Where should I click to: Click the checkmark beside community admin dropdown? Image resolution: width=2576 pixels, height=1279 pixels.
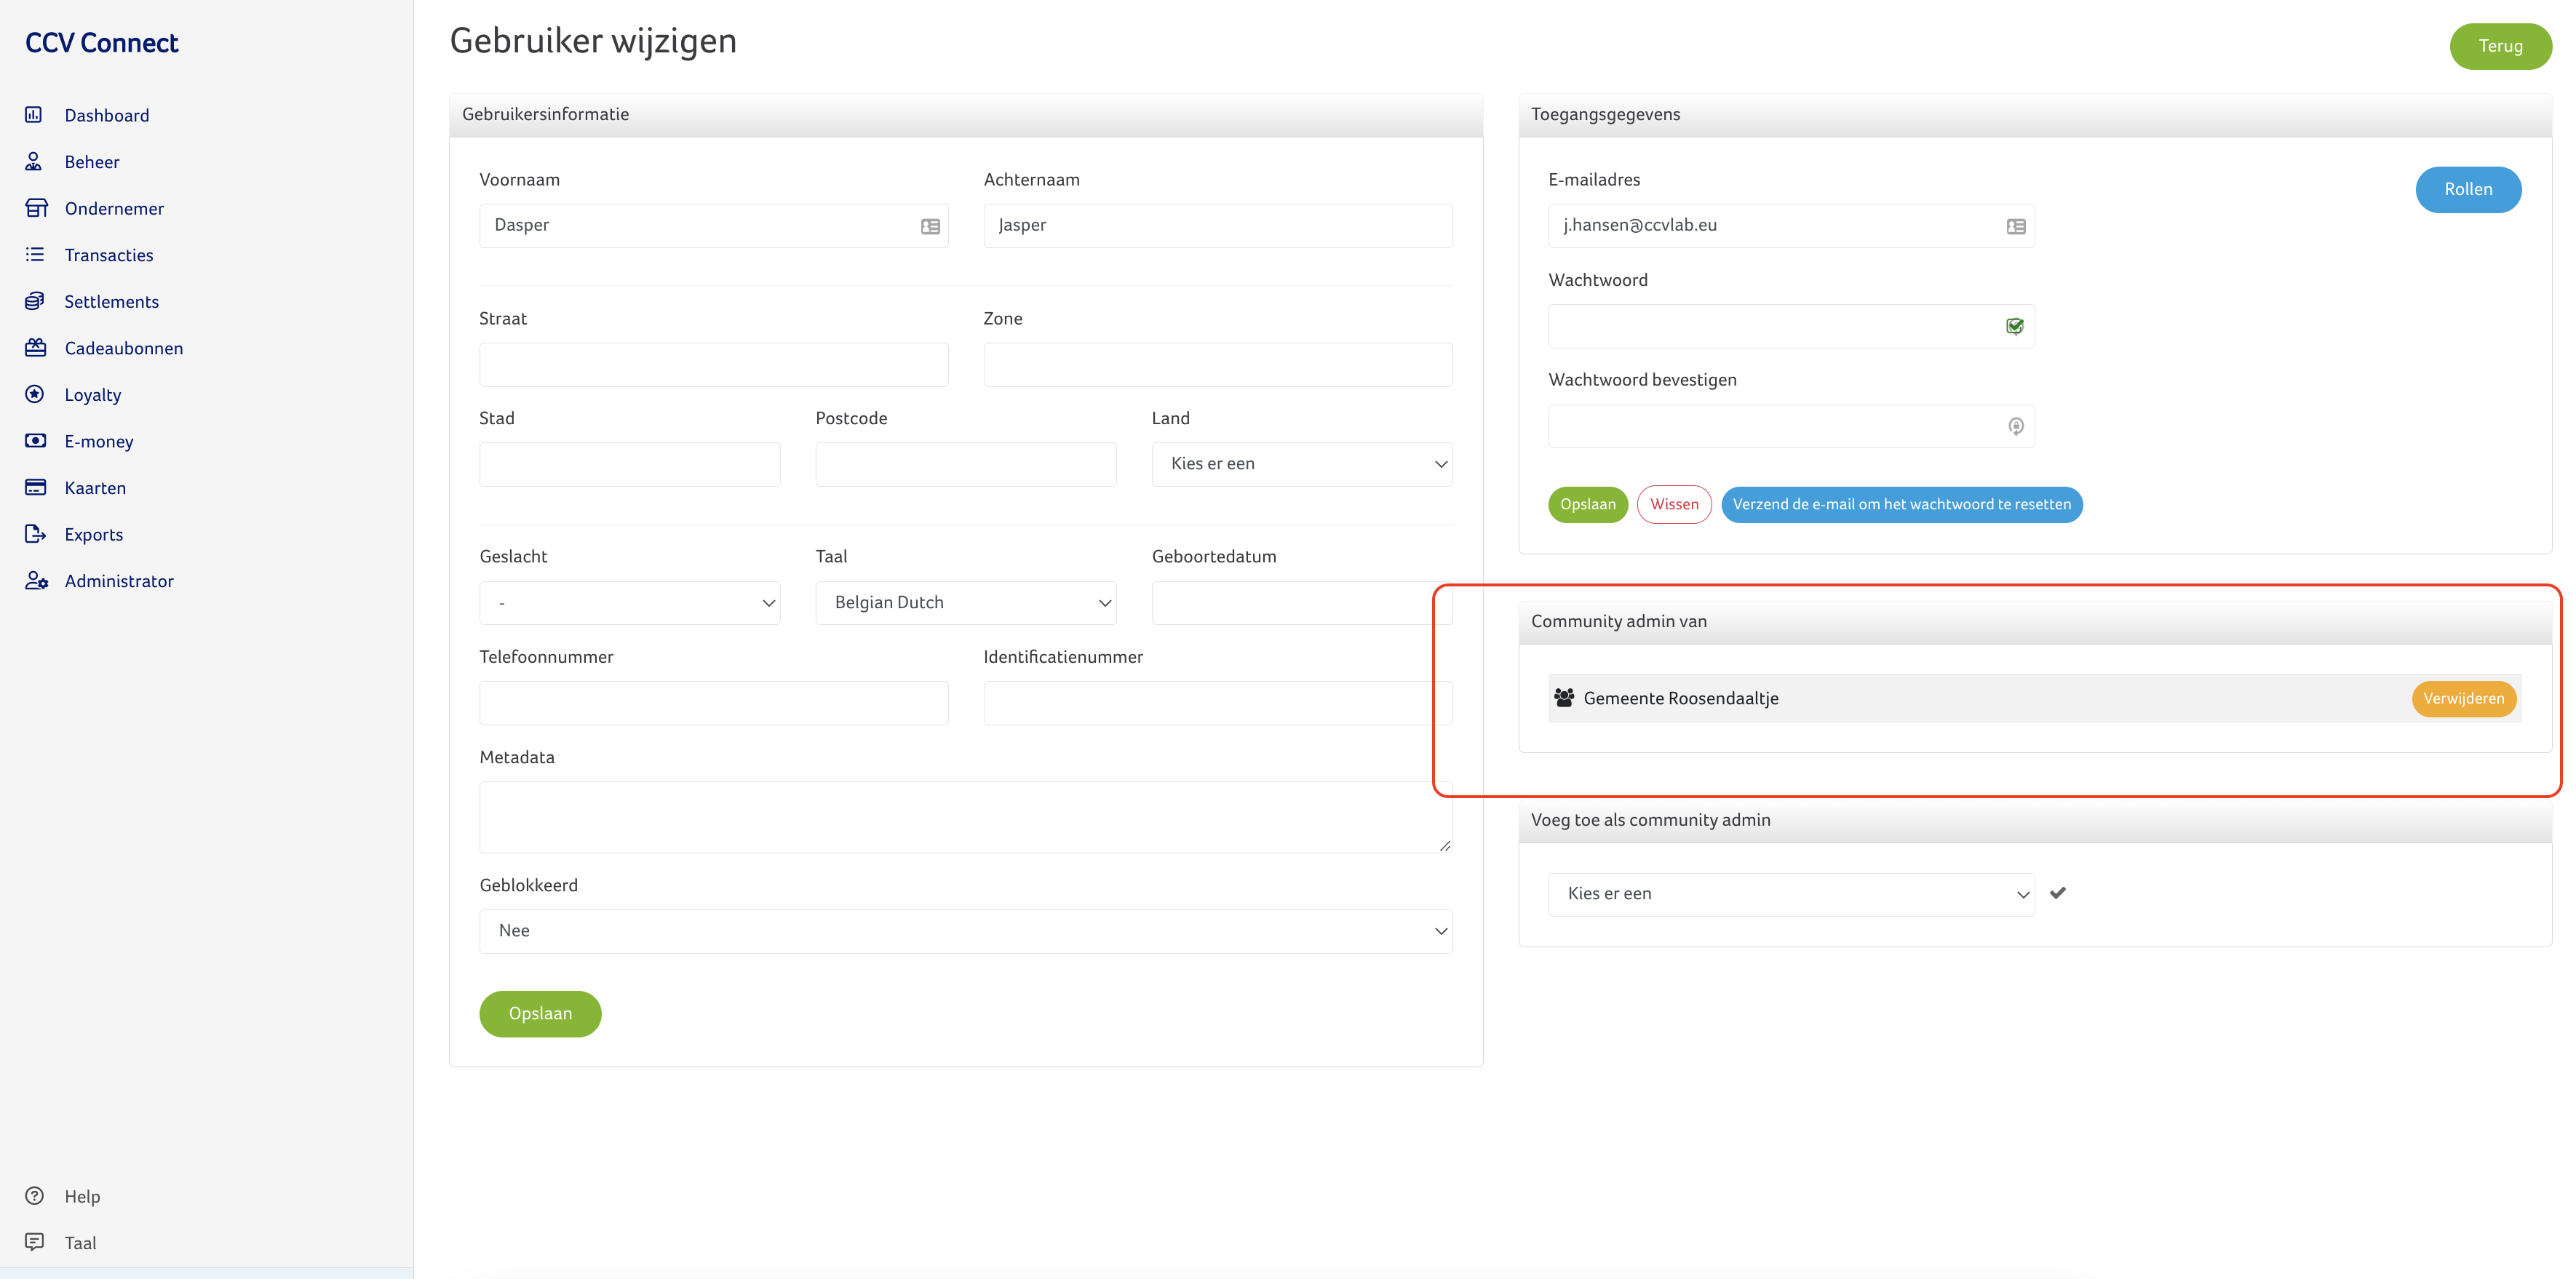click(x=2058, y=893)
